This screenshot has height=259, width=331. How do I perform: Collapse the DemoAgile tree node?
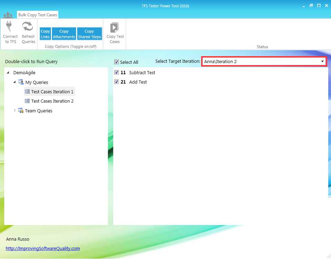[x=8, y=72]
